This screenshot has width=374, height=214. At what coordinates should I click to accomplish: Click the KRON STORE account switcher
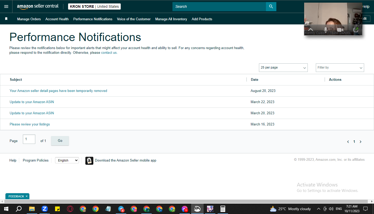(x=95, y=6)
